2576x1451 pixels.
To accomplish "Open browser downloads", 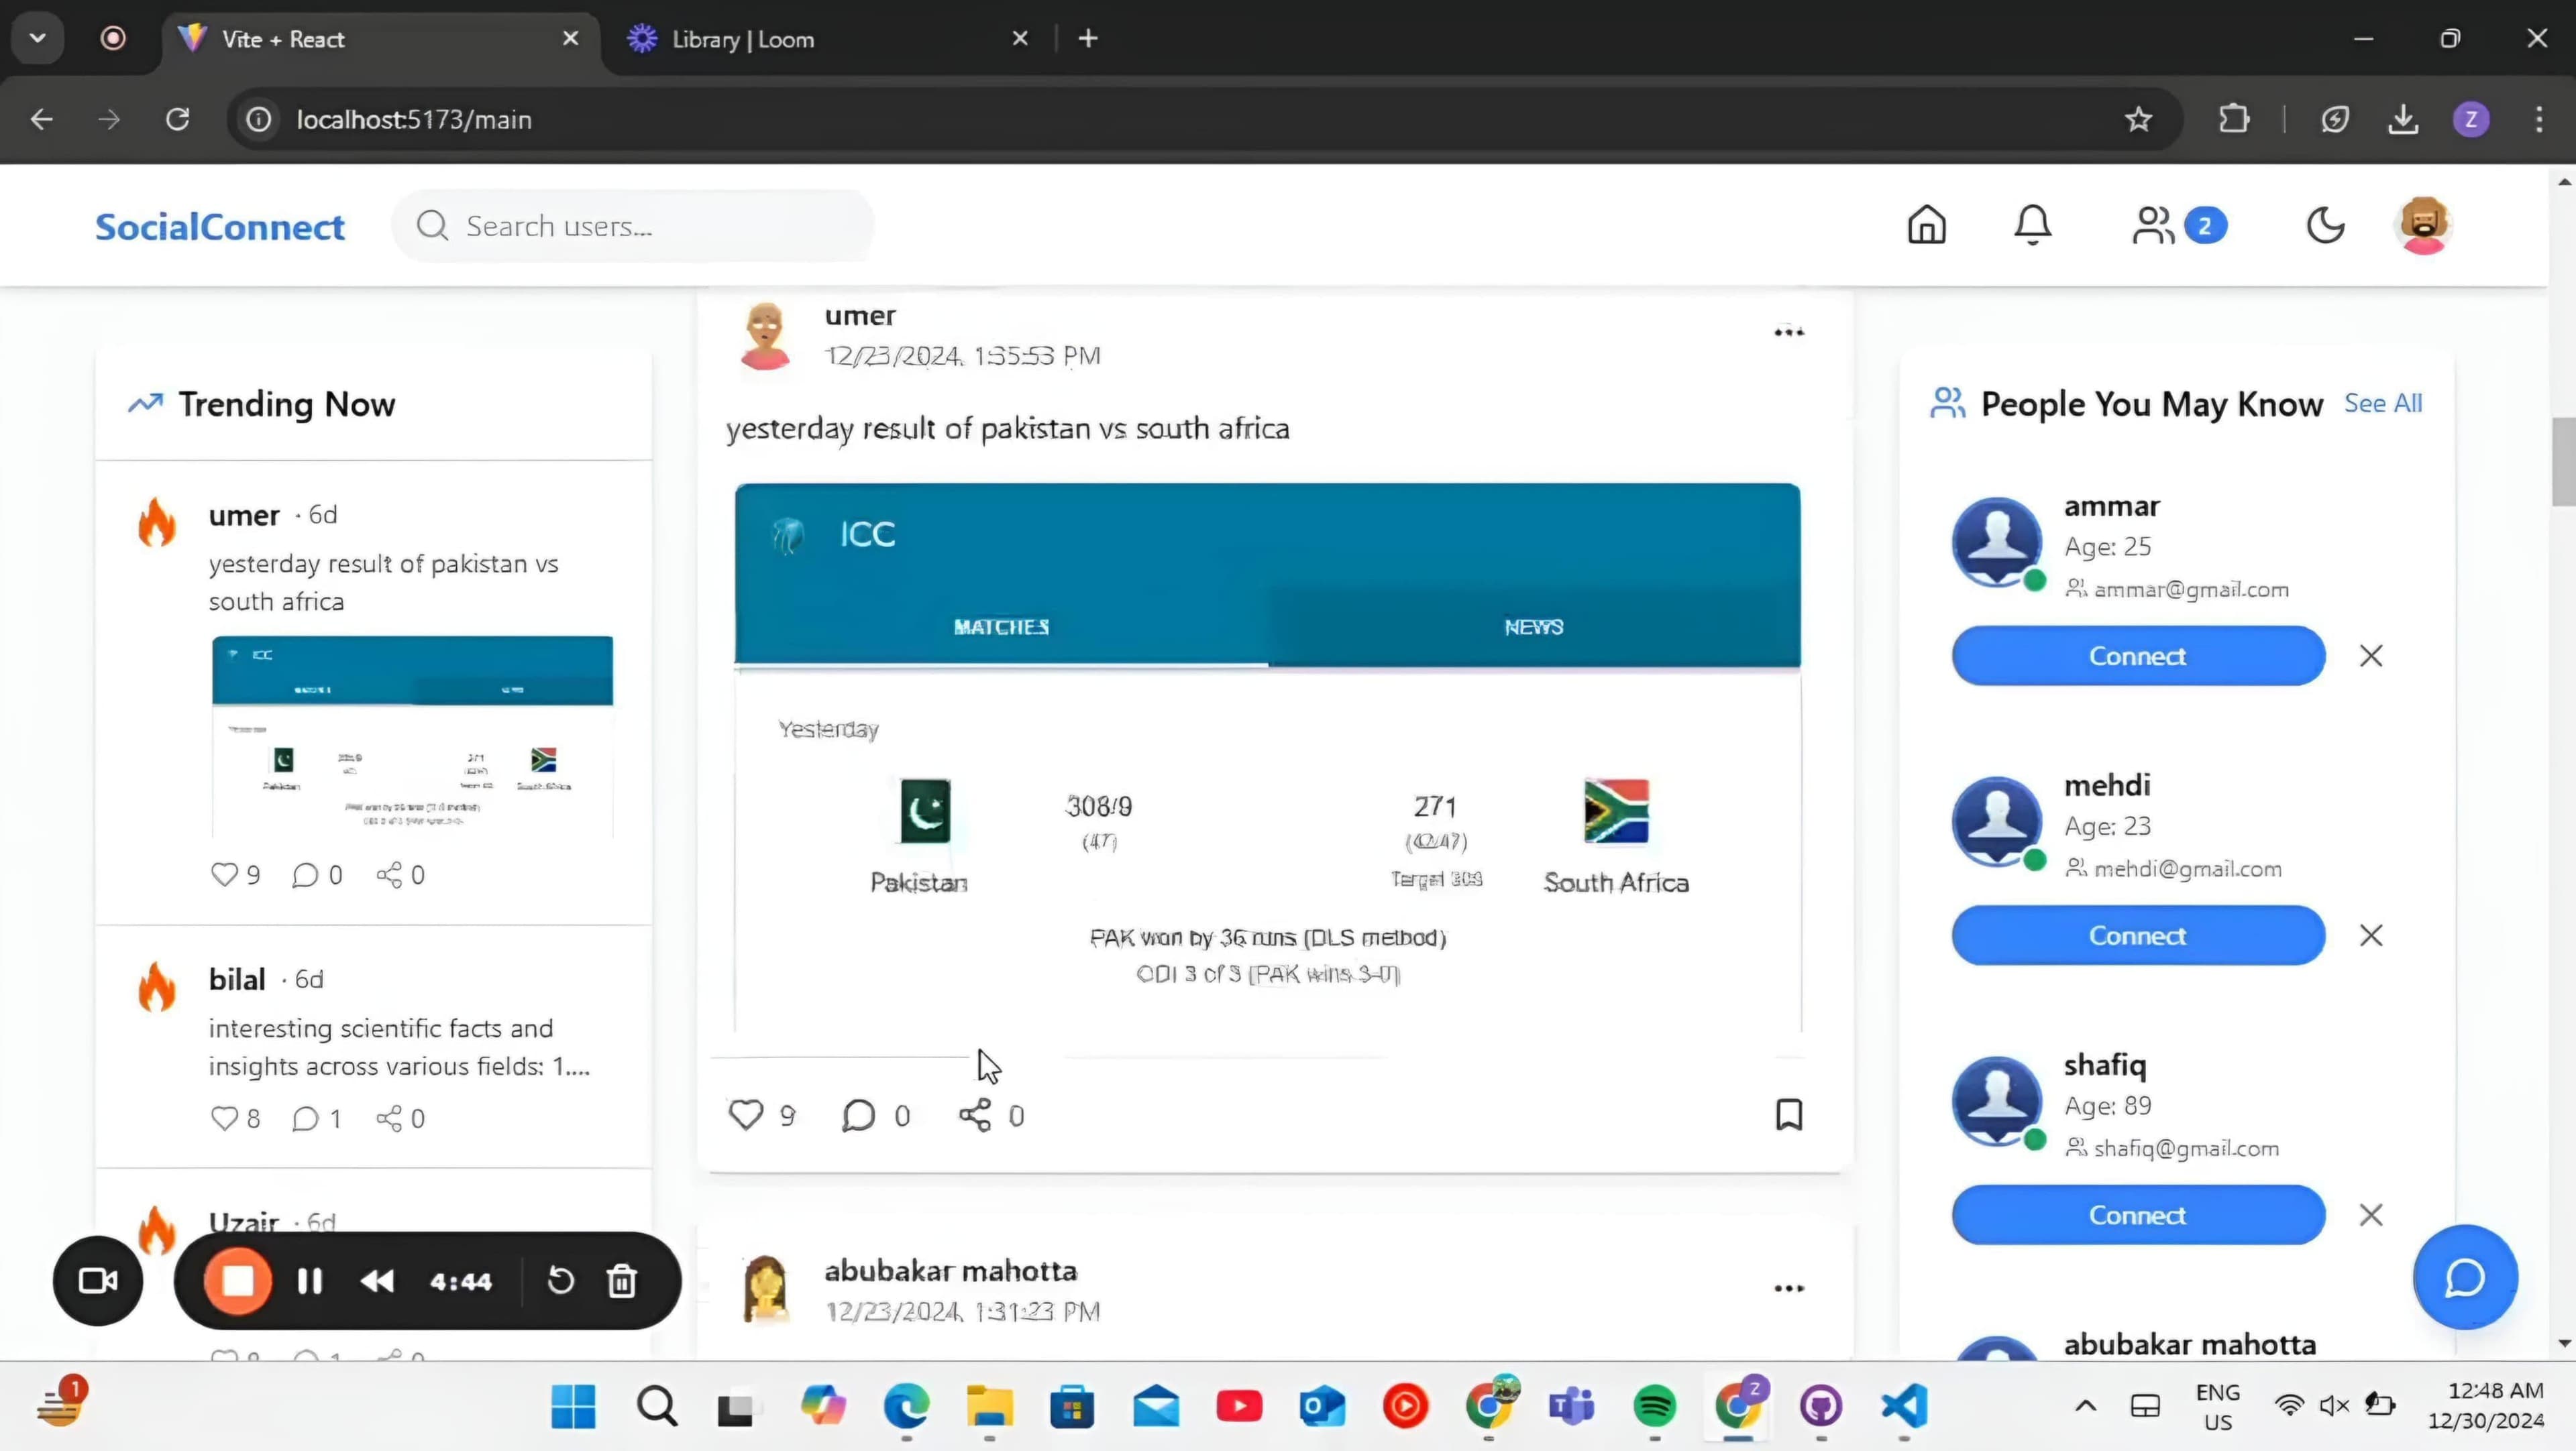I will (2403, 120).
